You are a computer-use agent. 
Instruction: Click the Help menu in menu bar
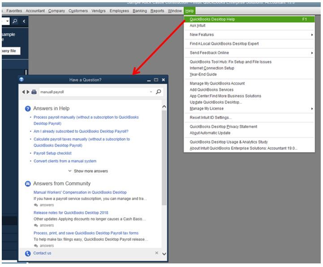coord(189,11)
